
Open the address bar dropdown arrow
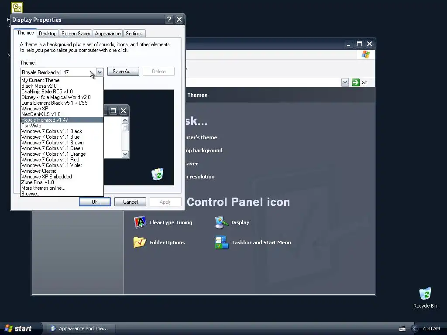(345, 82)
